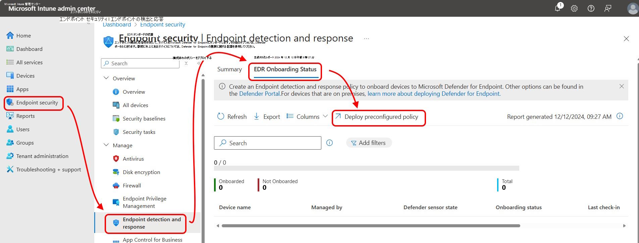Click info icon next to device search

click(330, 143)
